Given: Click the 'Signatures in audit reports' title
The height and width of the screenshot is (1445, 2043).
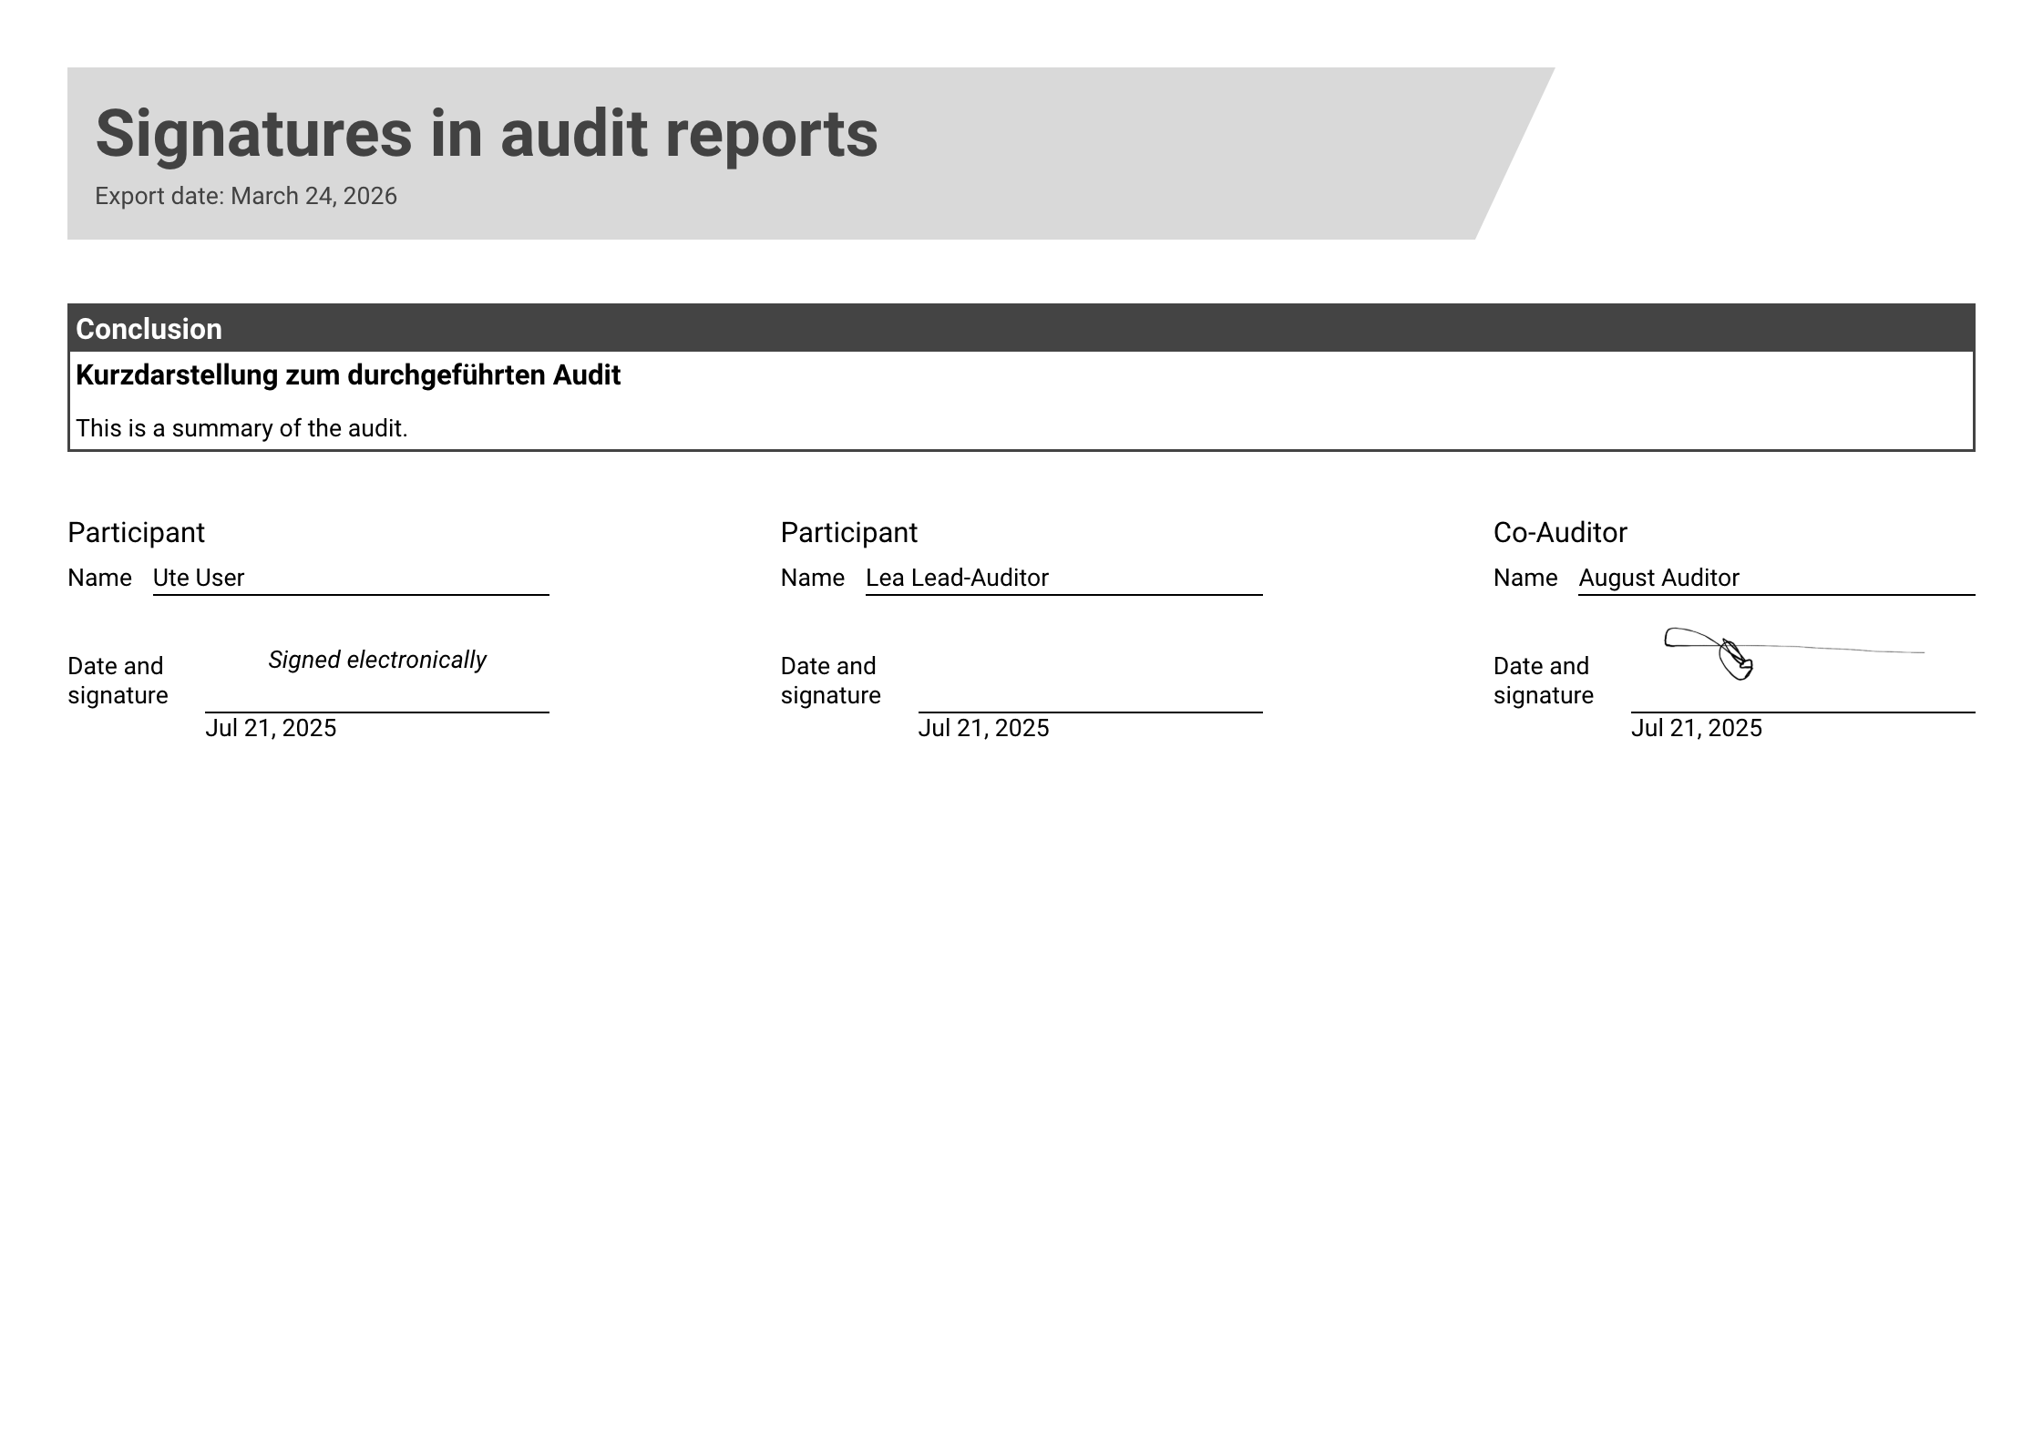Looking at the screenshot, I should [486, 134].
